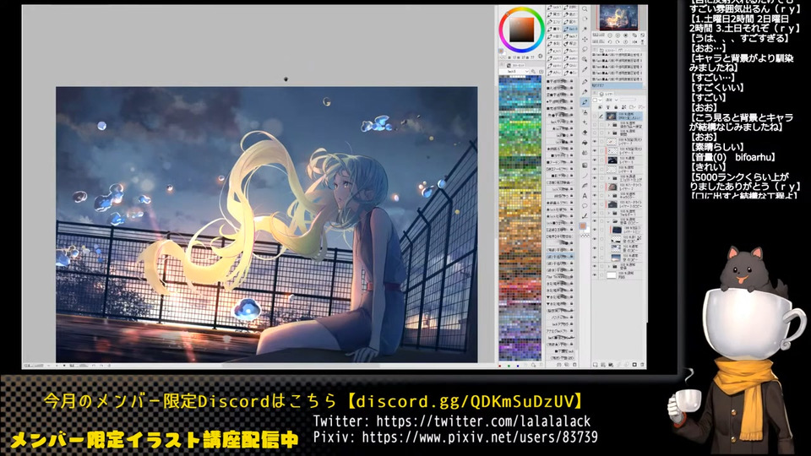
Task: Click the discord.gg/QDKmSuDzUV invite text
Action: [x=465, y=401]
